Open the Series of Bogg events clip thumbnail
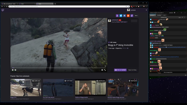Image resolution: width=187 pixels, height=105 pixels. coord(91,87)
